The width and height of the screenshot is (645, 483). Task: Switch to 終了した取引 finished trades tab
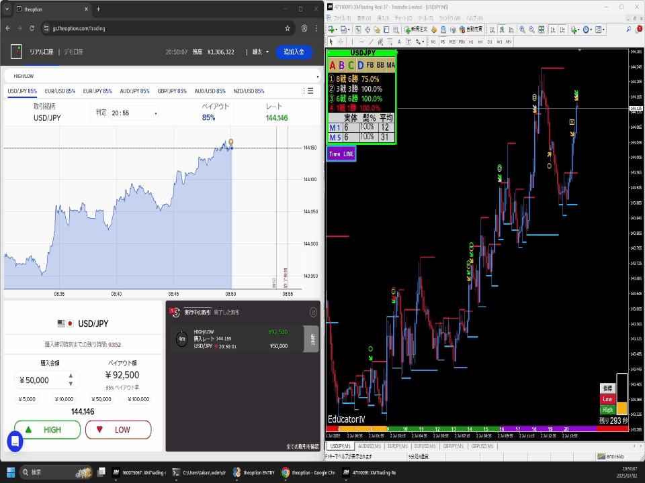(226, 313)
